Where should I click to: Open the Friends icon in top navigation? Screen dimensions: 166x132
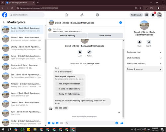[x=82, y=15]
